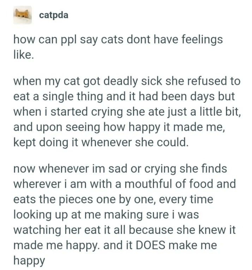
Task: Click the final word "happy" on last line
Action: 29,260
